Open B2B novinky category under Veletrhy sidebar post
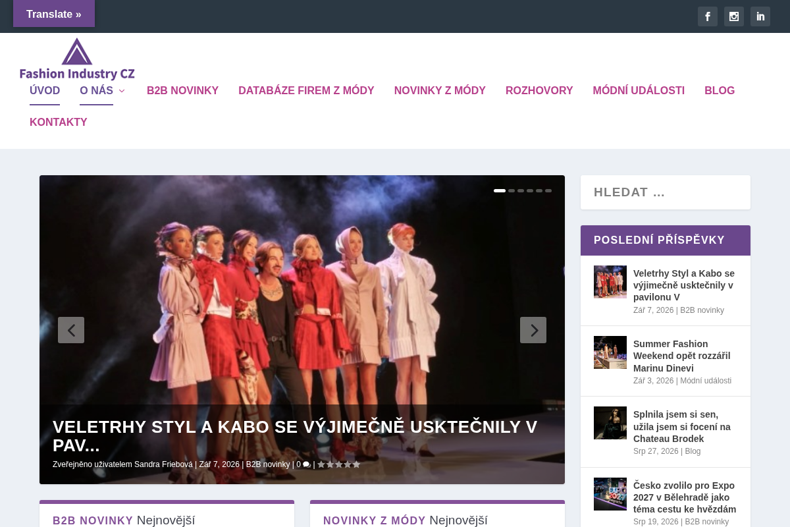 (x=702, y=310)
